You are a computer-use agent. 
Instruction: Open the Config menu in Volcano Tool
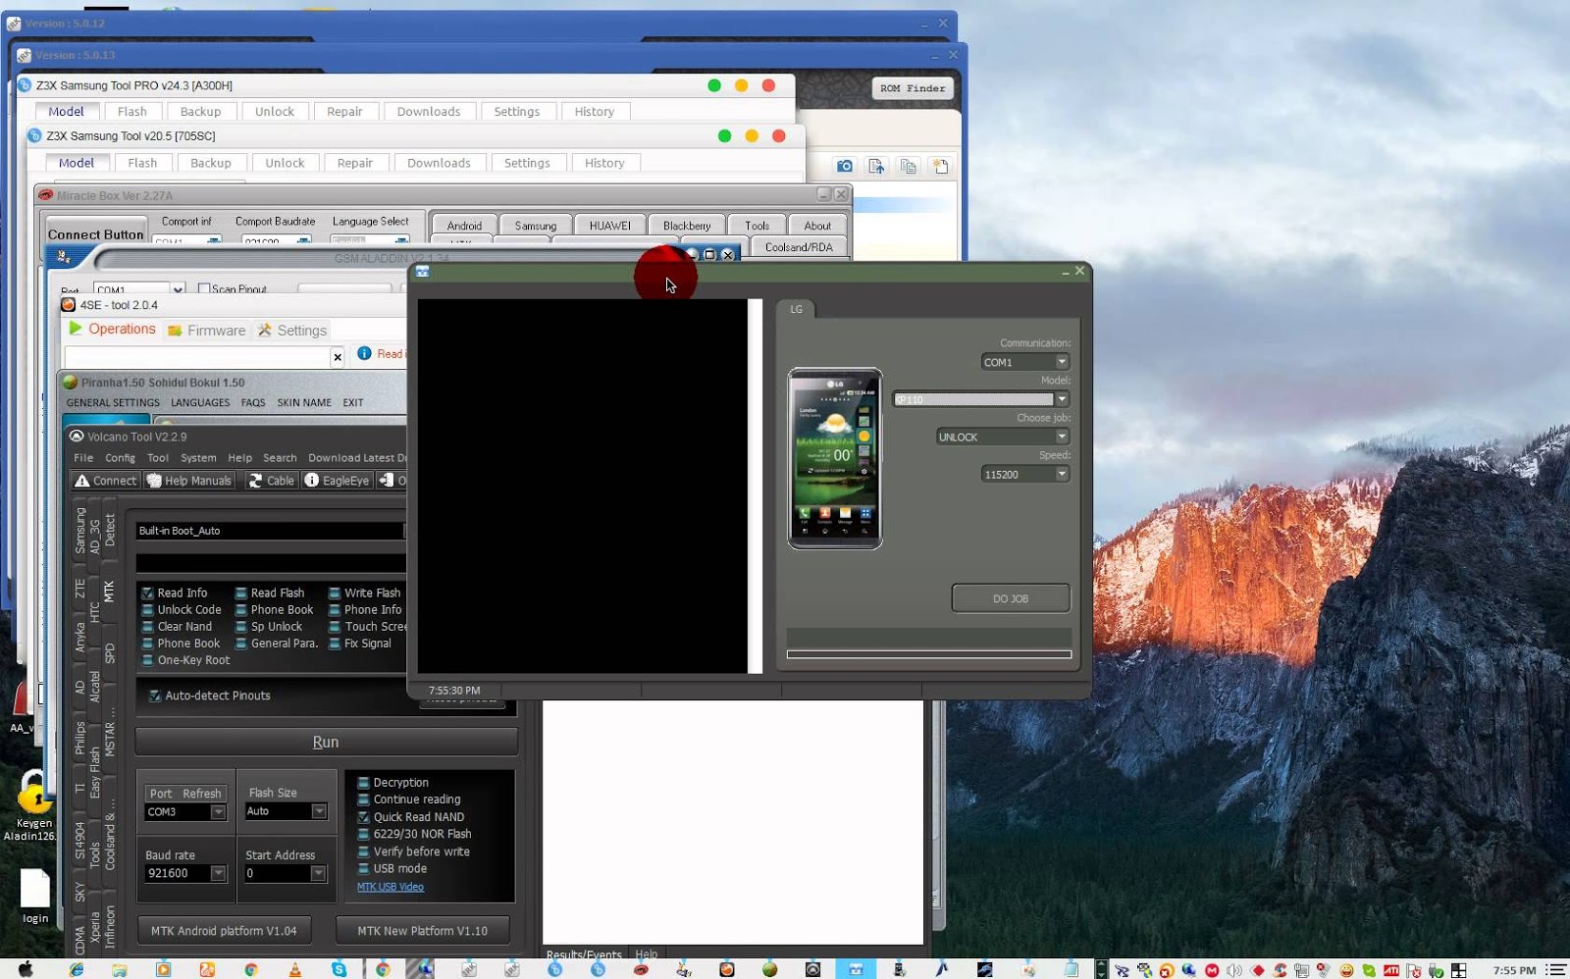tap(120, 458)
